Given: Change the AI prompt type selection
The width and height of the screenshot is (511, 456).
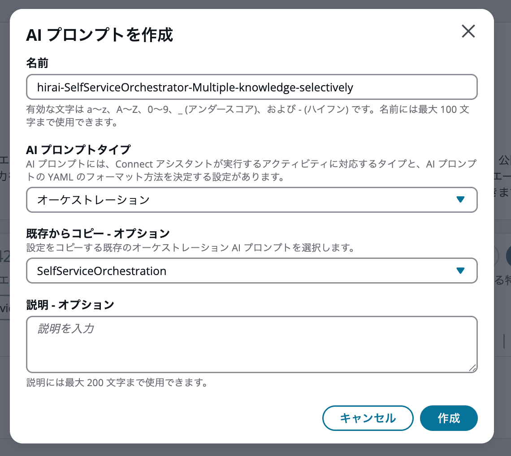Looking at the screenshot, I should coord(251,200).
